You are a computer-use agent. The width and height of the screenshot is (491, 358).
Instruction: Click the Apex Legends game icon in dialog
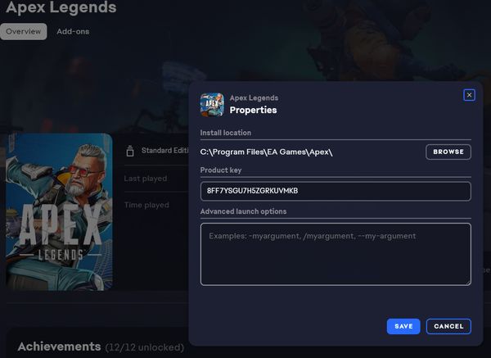coord(212,104)
